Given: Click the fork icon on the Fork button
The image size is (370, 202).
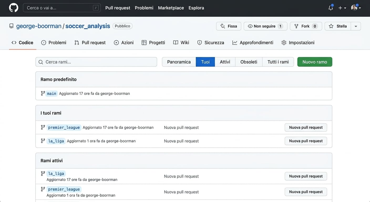Looking at the screenshot, I should [x=296, y=26].
